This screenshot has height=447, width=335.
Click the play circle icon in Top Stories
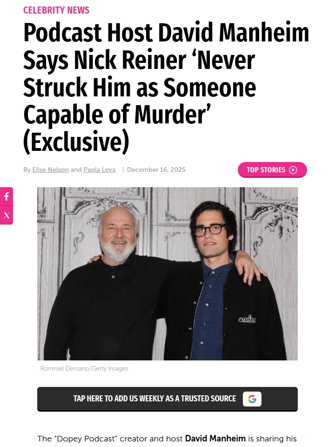293,170
